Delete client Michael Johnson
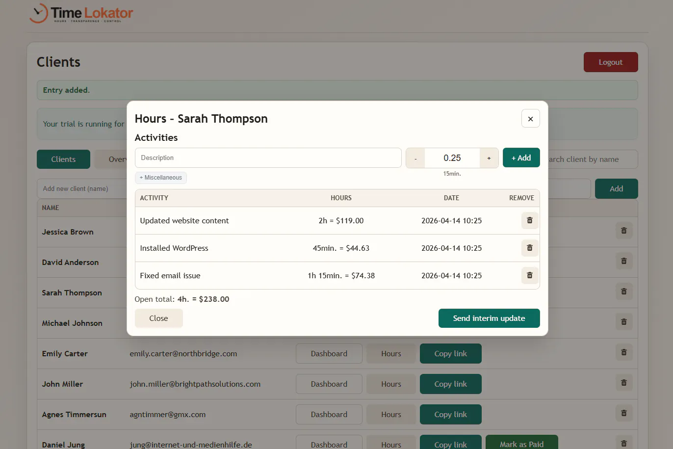Image resolution: width=673 pixels, height=449 pixels. (x=624, y=322)
